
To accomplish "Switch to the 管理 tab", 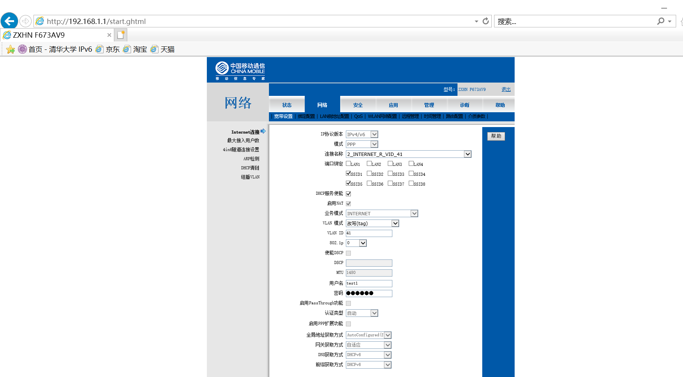I will click(429, 105).
